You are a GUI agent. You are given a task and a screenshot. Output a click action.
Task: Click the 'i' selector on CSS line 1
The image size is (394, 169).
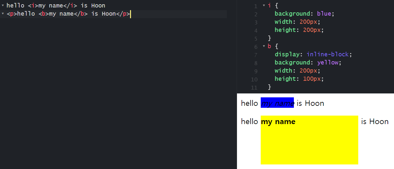click(269, 6)
